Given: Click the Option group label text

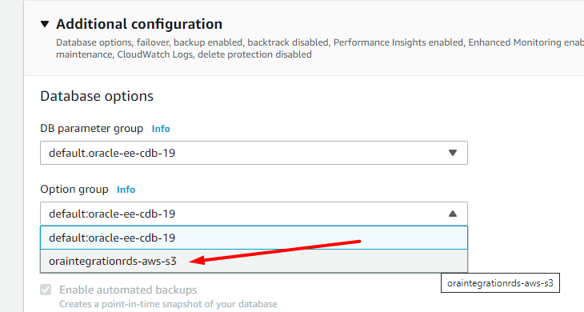Looking at the screenshot, I should (x=74, y=189).
